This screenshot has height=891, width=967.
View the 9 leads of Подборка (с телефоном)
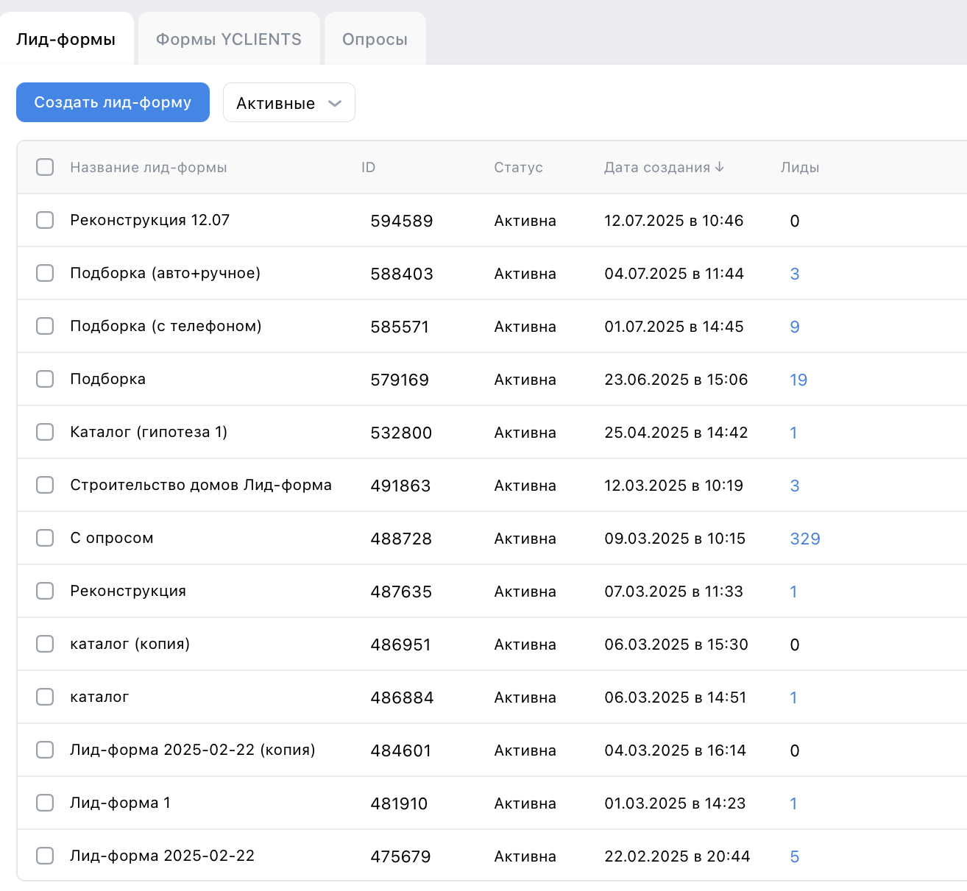tap(794, 327)
